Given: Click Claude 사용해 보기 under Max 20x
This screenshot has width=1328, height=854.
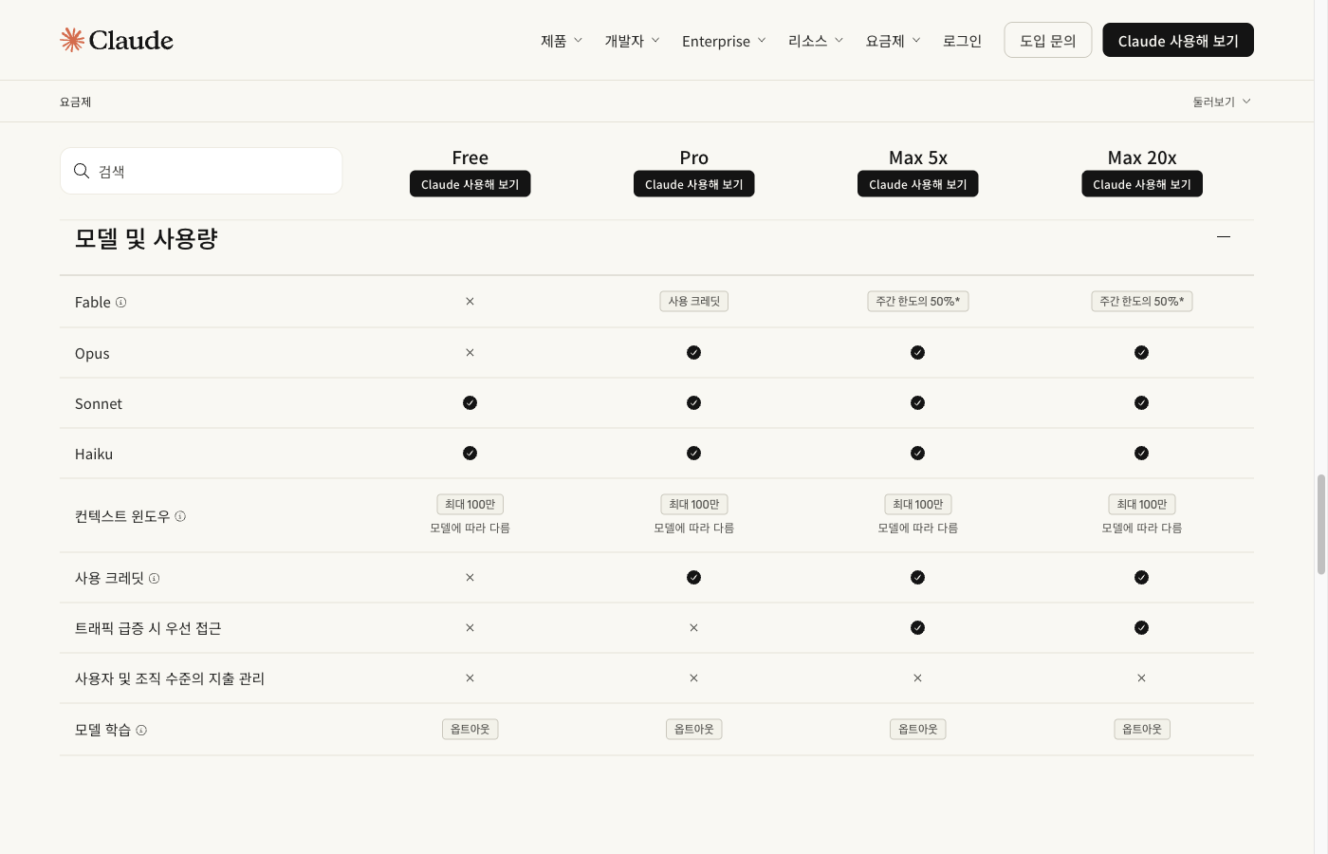Looking at the screenshot, I should (1142, 184).
